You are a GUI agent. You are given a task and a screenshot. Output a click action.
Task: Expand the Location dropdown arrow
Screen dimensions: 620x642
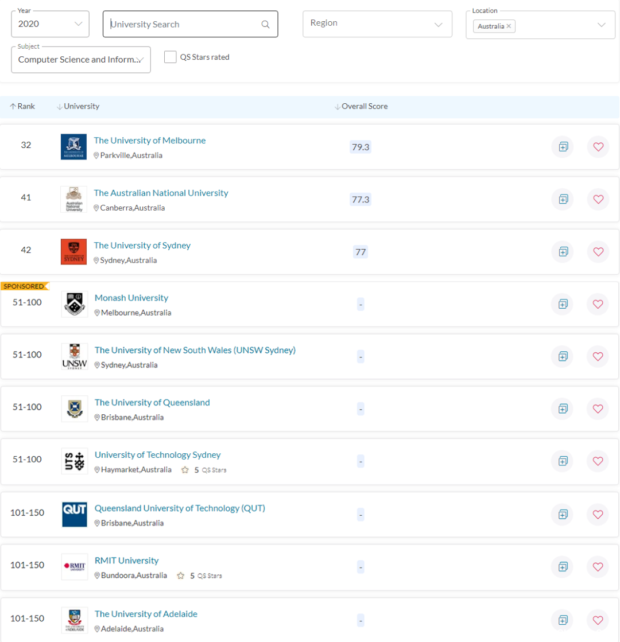click(601, 25)
